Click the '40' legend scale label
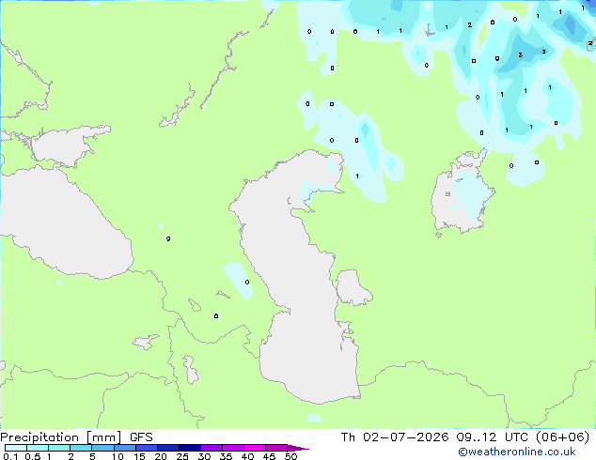This screenshot has width=596, height=460. pyautogui.click(x=247, y=456)
